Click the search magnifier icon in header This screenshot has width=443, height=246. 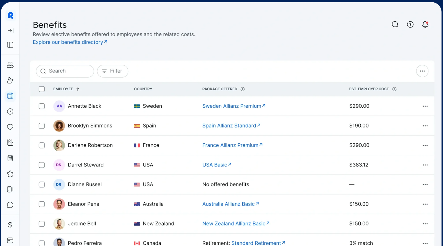pos(395,25)
